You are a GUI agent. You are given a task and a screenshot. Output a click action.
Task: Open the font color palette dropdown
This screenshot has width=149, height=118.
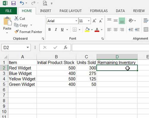[x=102, y=30]
